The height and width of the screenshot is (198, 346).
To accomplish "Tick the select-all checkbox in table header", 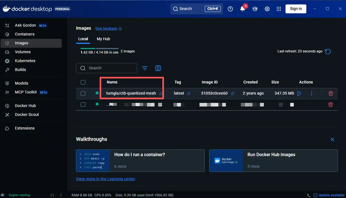I will (x=83, y=82).
